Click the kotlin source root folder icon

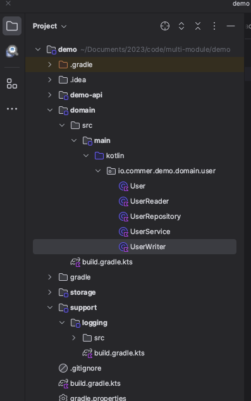tap(99, 156)
